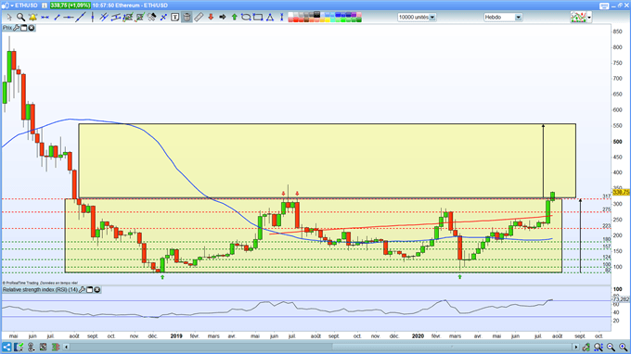The width and height of the screenshot is (631, 354).
Task: Click the zoom in magnifier icon
Action: [x=623, y=348]
